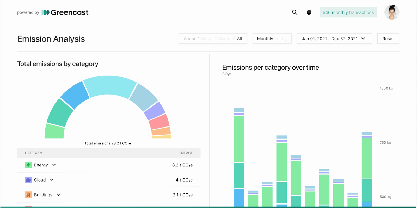Click the pink-red gauge segment
417x208 pixels.
159,122
